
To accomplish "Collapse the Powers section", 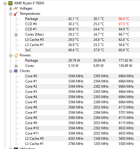I will (x=10, y=56).
